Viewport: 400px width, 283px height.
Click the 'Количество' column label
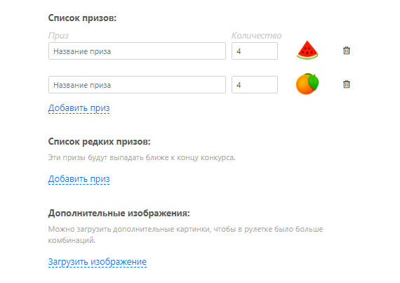[256, 36]
